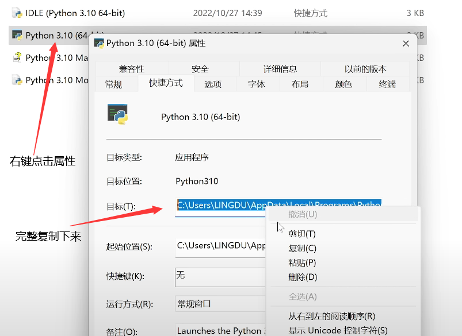Switch to the 颜色 tab
This screenshot has height=336, width=462.
345,83
